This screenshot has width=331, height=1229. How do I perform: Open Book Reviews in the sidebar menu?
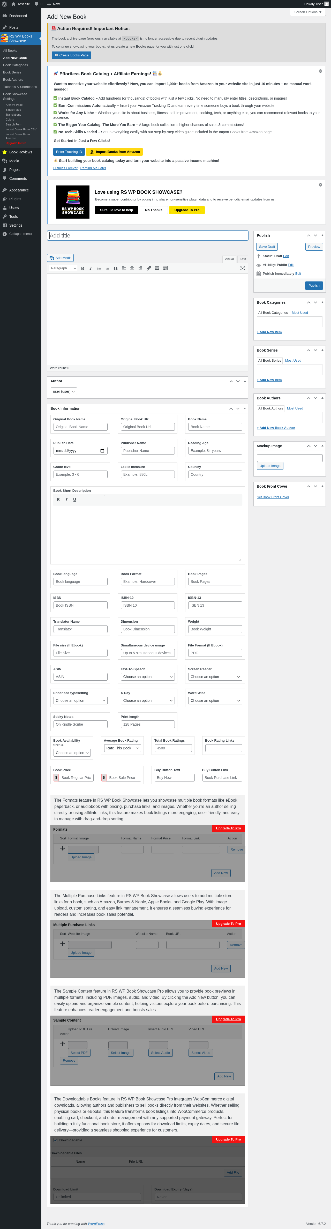click(x=20, y=152)
